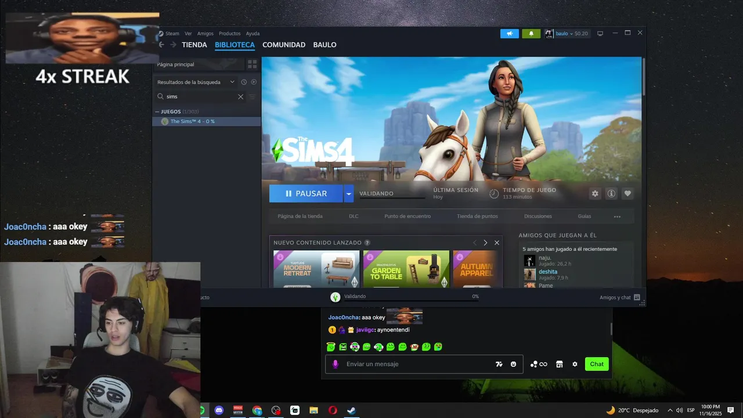Open the emoji picker in chat

click(x=513, y=364)
